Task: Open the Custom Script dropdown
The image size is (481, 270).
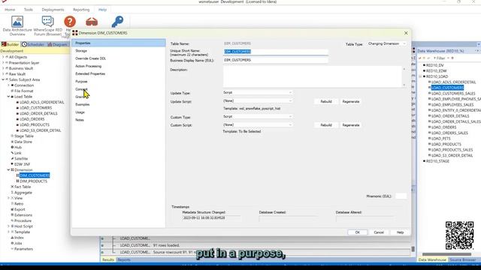Action: click(x=257, y=125)
